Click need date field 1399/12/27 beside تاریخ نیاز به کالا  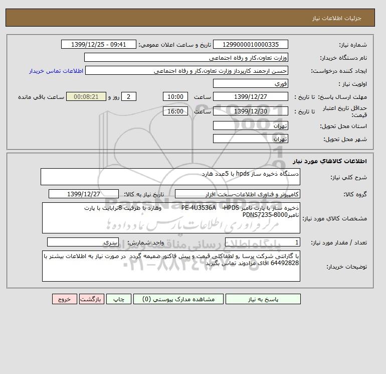(84, 194)
